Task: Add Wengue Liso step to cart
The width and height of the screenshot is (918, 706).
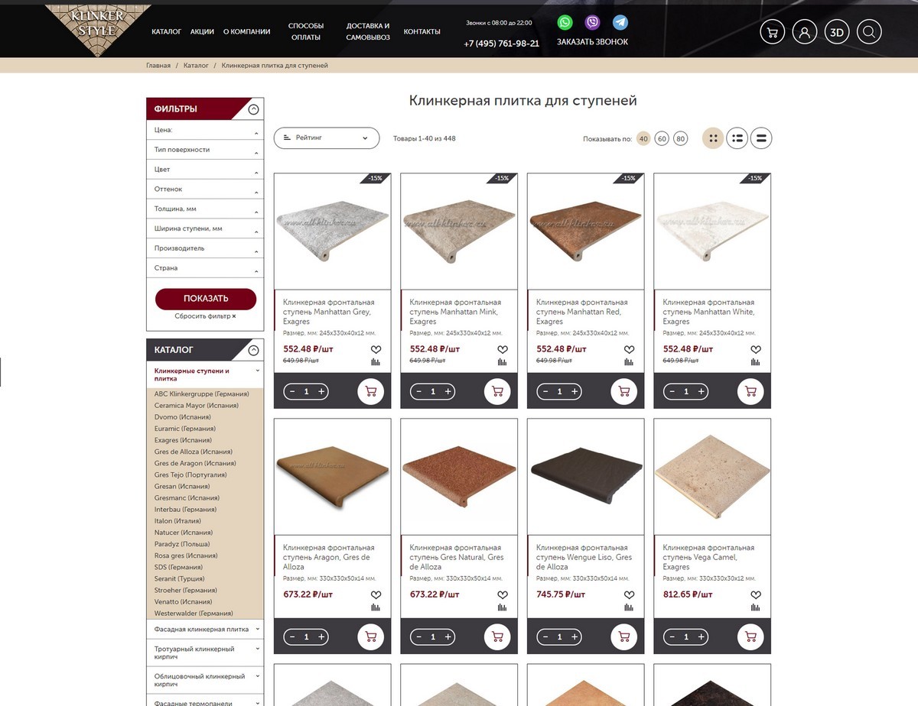Action: [624, 636]
